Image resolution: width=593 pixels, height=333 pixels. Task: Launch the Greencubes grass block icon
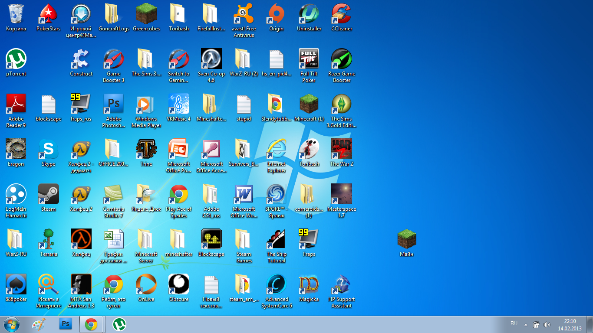coord(146,14)
